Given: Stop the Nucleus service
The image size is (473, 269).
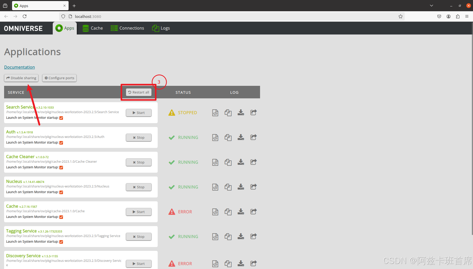Looking at the screenshot, I should (x=139, y=187).
